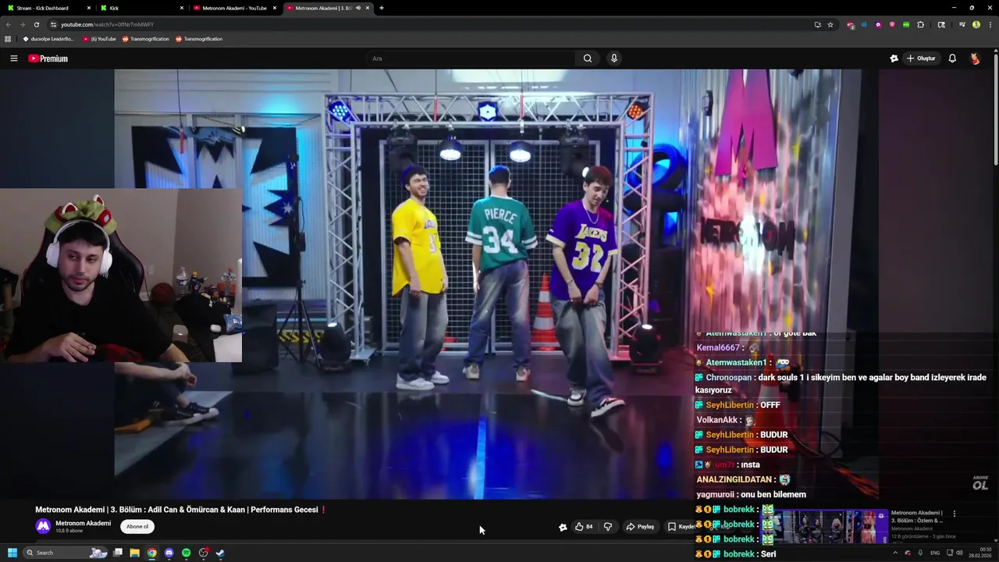Bookmark this page with star icon
Viewport: 999px width, 562px height.
(x=830, y=24)
